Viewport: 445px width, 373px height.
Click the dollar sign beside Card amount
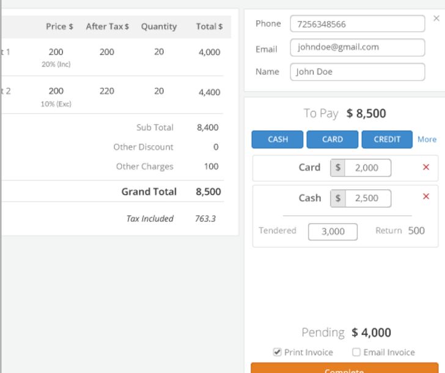(x=338, y=168)
